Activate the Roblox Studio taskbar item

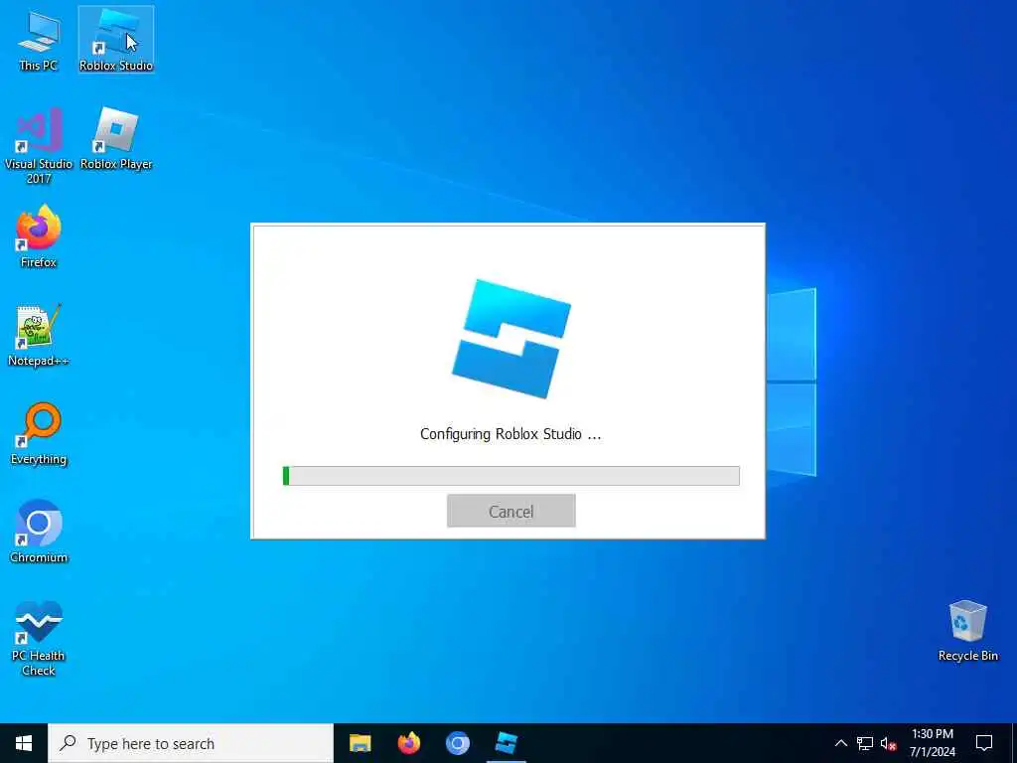[506, 743]
